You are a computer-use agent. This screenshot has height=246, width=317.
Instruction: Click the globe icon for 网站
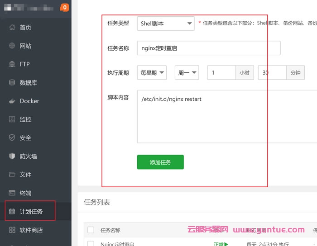tap(12, 46)
